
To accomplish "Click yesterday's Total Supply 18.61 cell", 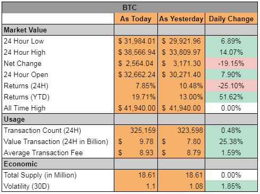I will (x=181, y=175).
